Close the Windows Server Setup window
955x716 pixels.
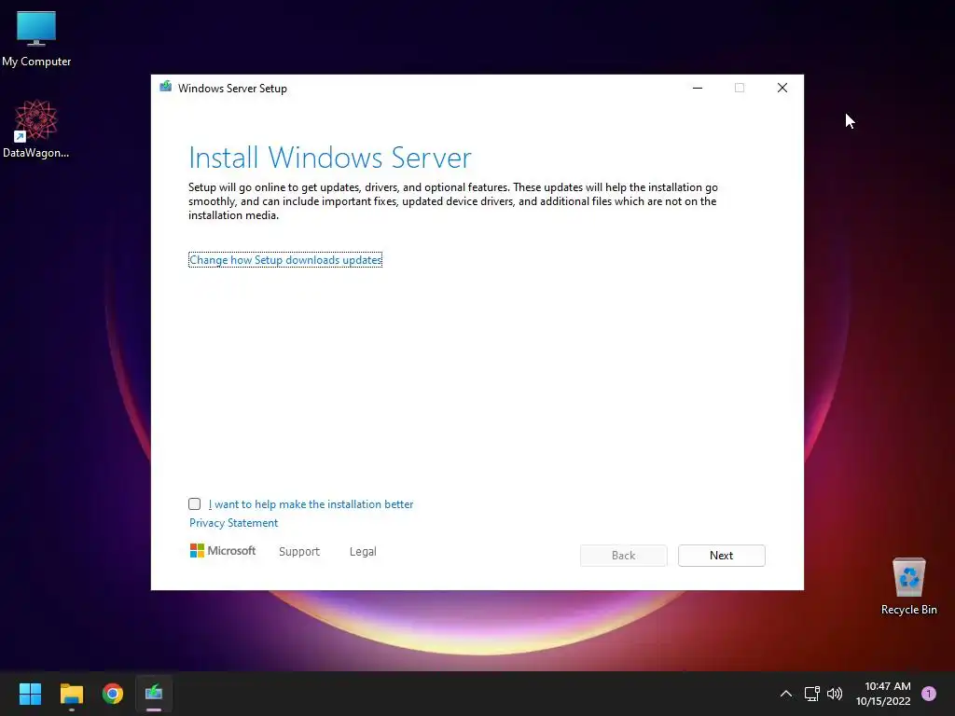782,88
